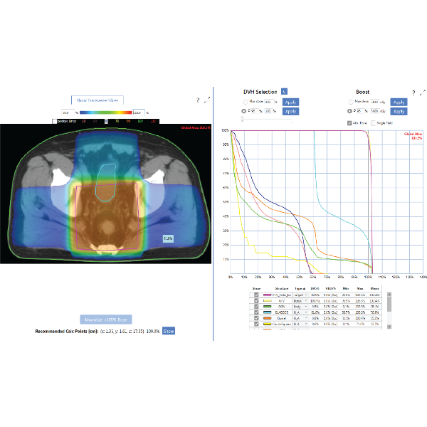
Task: Hide the BLADDER structure in DVH
Action: (256, 312)
